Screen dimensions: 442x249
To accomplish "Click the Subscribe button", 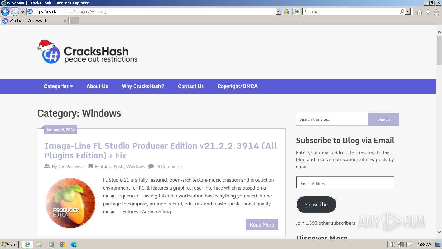I will point(316,204).
